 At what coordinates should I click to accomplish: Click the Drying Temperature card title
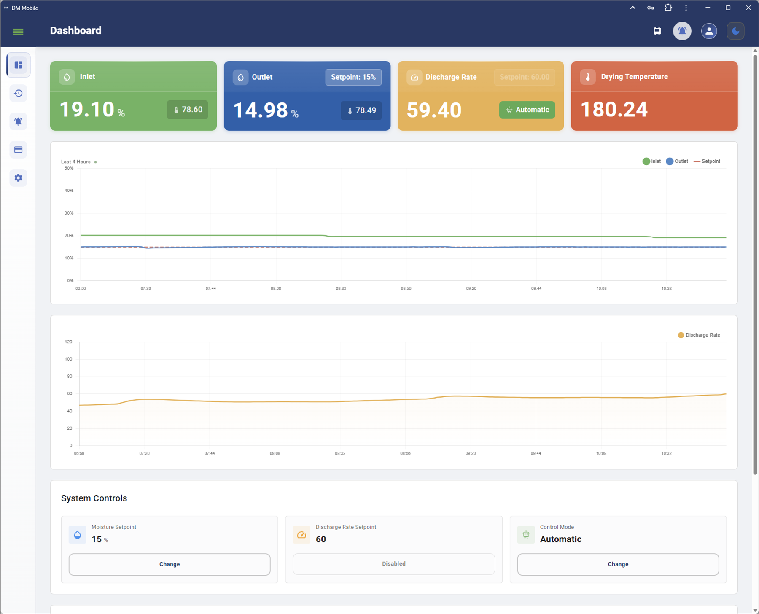tap(634, 77)
